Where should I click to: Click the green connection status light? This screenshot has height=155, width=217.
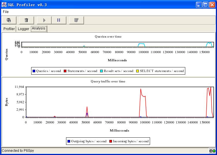pos(214,151)
